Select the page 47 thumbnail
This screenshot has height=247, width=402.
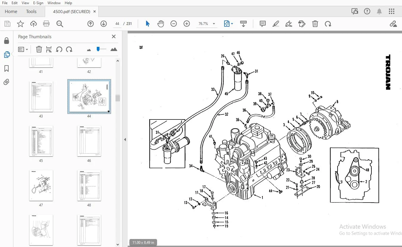click(41, 186)
